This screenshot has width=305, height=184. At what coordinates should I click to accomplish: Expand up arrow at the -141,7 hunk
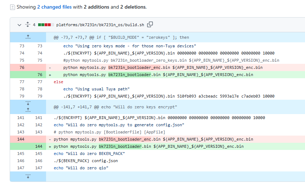click(28, 109)
